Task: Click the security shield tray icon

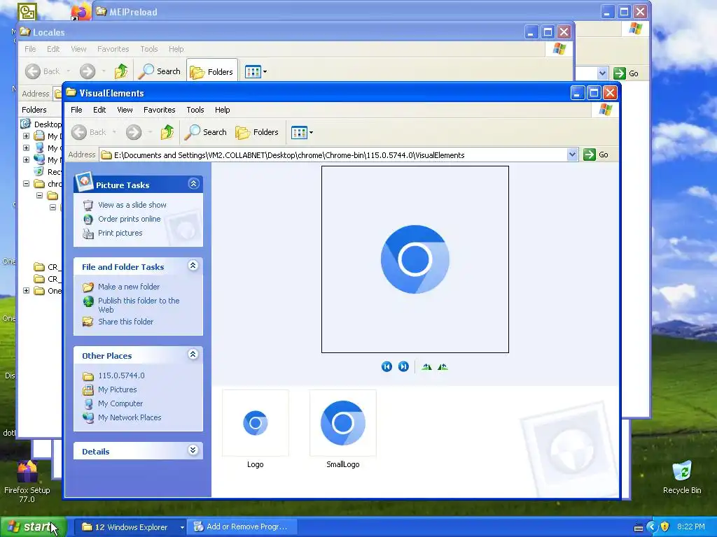Action: click(x=664, y=527)
